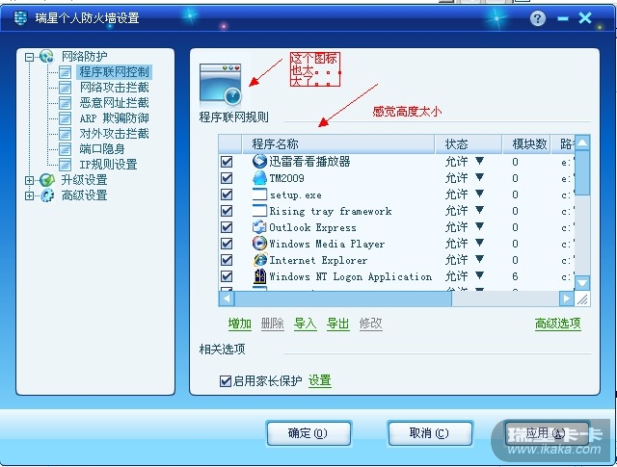Open help via the question mark icon

pos(538,18)
